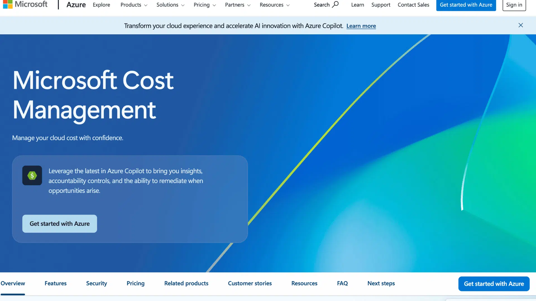Select the Customer stories tab
536x301 pixels.
(x=250, y=283)
